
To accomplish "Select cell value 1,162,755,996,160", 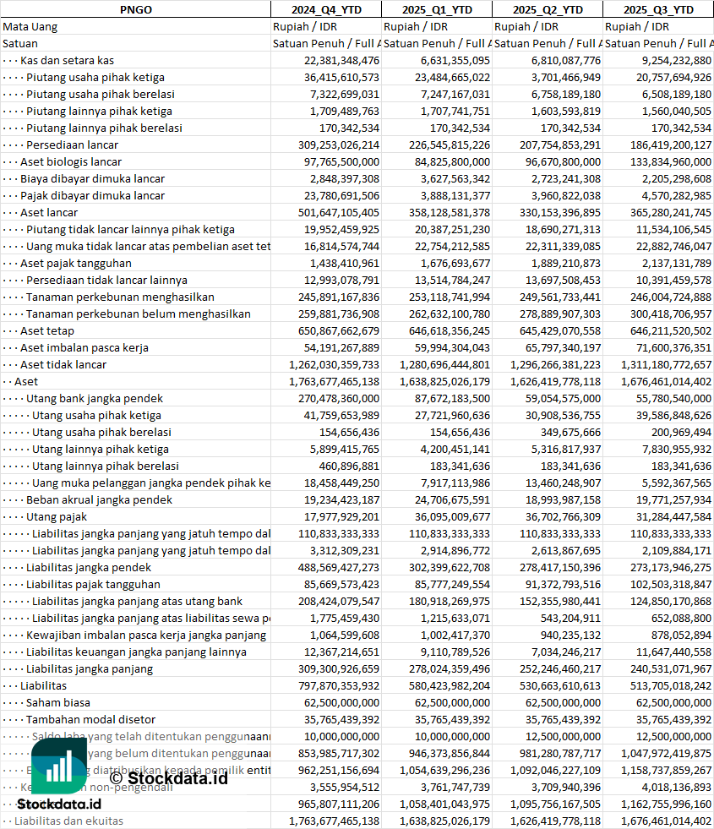I will (x=667, y=804).
